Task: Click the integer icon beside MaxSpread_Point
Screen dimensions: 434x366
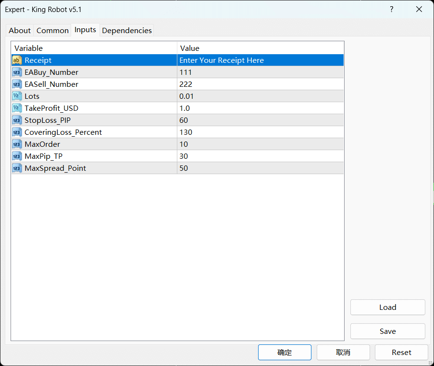Action: point(17,168)
